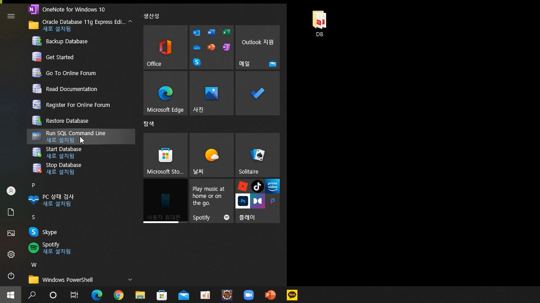
Task: Open the Spotify tile
Action: (x=212, y=201)
